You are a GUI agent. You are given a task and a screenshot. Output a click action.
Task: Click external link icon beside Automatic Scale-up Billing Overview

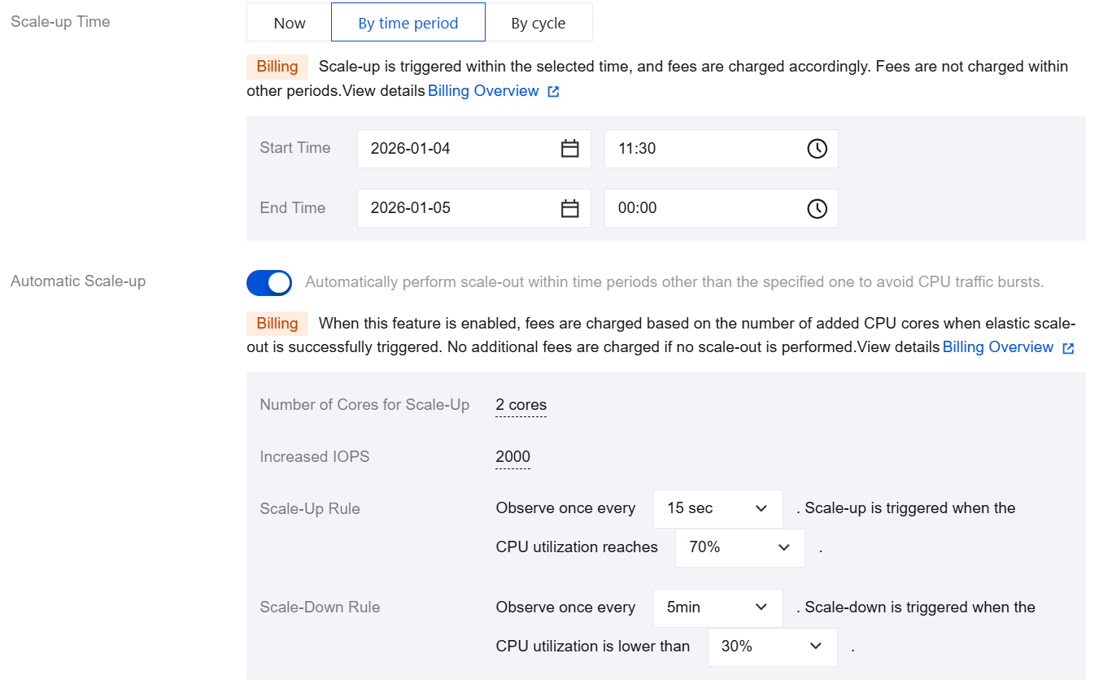click(1068, 348)
